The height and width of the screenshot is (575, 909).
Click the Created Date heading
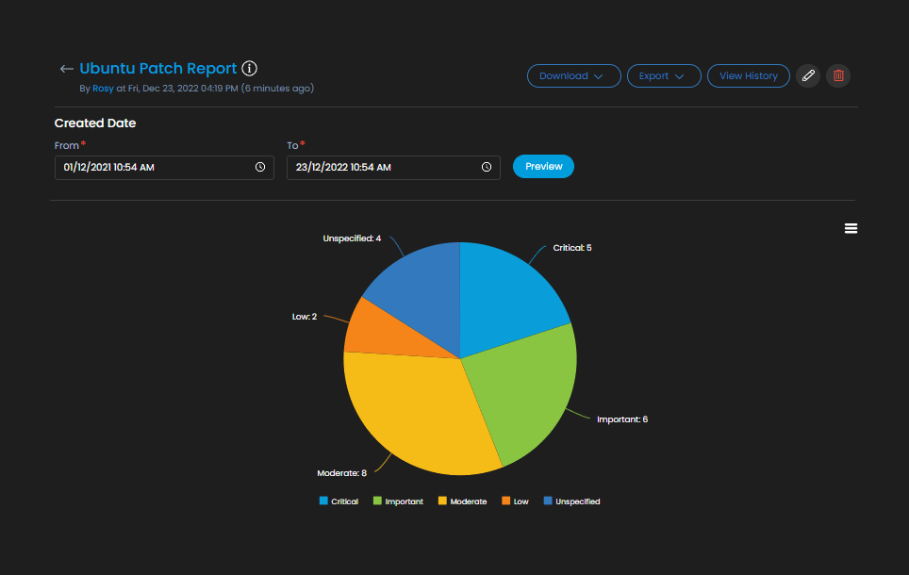95,123
